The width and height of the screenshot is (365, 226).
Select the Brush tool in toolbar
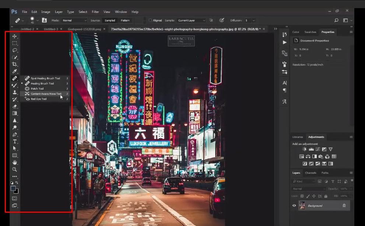[14, 85]
